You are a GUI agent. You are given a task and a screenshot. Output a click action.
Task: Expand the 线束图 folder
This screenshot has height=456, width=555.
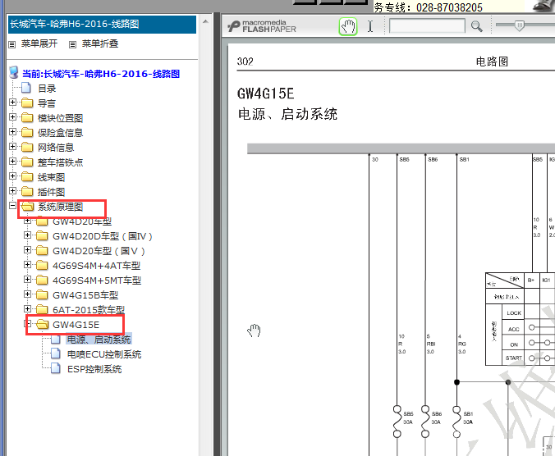click(x=13, y=176)
